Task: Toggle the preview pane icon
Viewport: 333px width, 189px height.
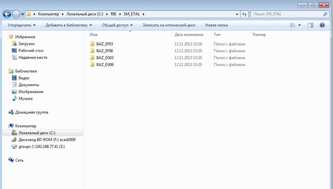Action: click(310, 25)
